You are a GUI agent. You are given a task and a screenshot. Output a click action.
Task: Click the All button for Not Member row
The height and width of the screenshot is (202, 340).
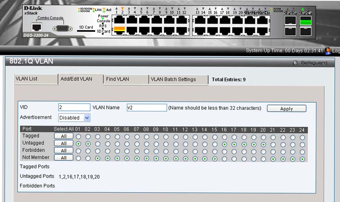coord(63,158)
